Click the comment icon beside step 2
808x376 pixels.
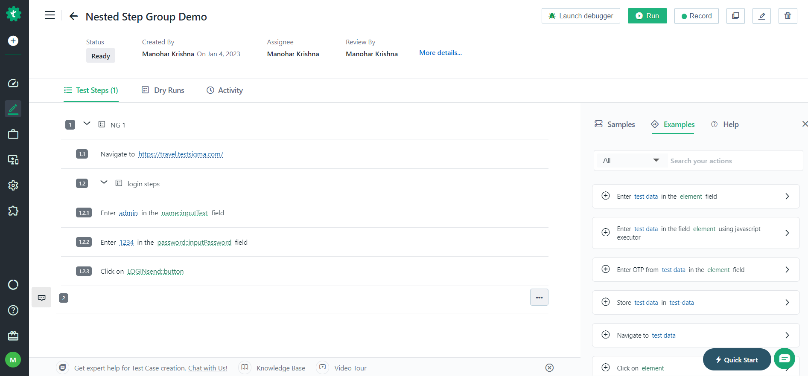[41, 297]
